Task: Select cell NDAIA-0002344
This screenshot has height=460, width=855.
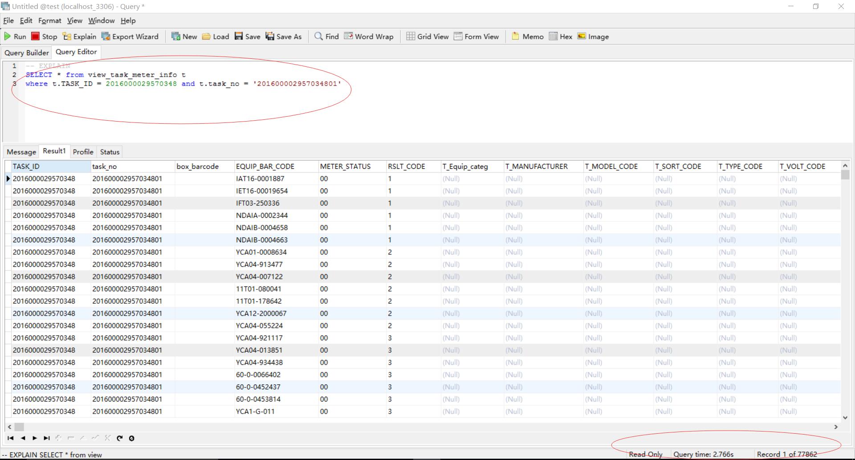Action: (276, 215)
